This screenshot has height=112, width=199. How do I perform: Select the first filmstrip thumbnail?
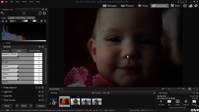pos(54,102)
